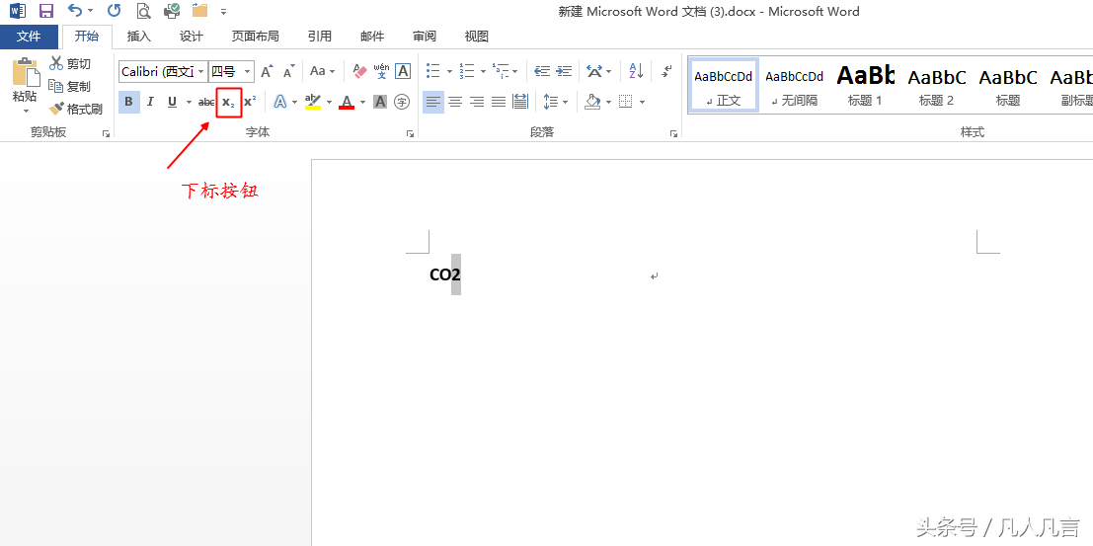
Task: Switch to the 视图 tab
Action: click(477, 37)
